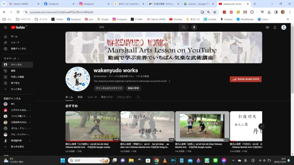Open the NFL subscribed channel
This screenshot has width=294, height=165.
(17, 104)
